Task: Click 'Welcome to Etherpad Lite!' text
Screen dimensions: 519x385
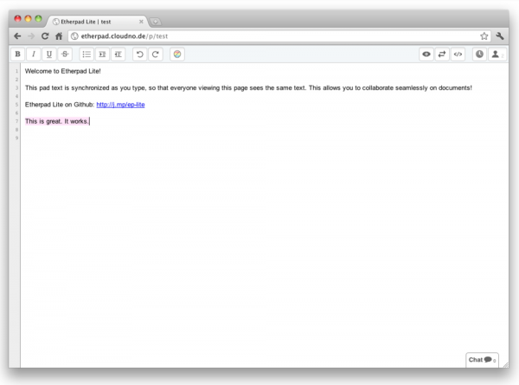Action: coord(63,71)
